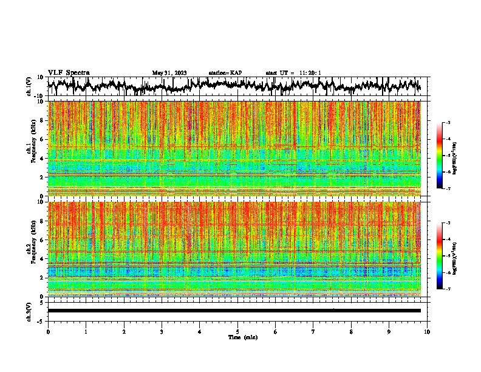Click time axis tick label "3"

click(x=162, y=332)
